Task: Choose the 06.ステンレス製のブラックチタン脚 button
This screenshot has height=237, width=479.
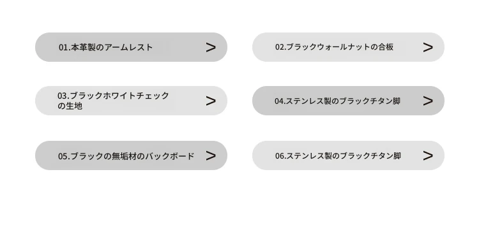Action: click(348, 155)
